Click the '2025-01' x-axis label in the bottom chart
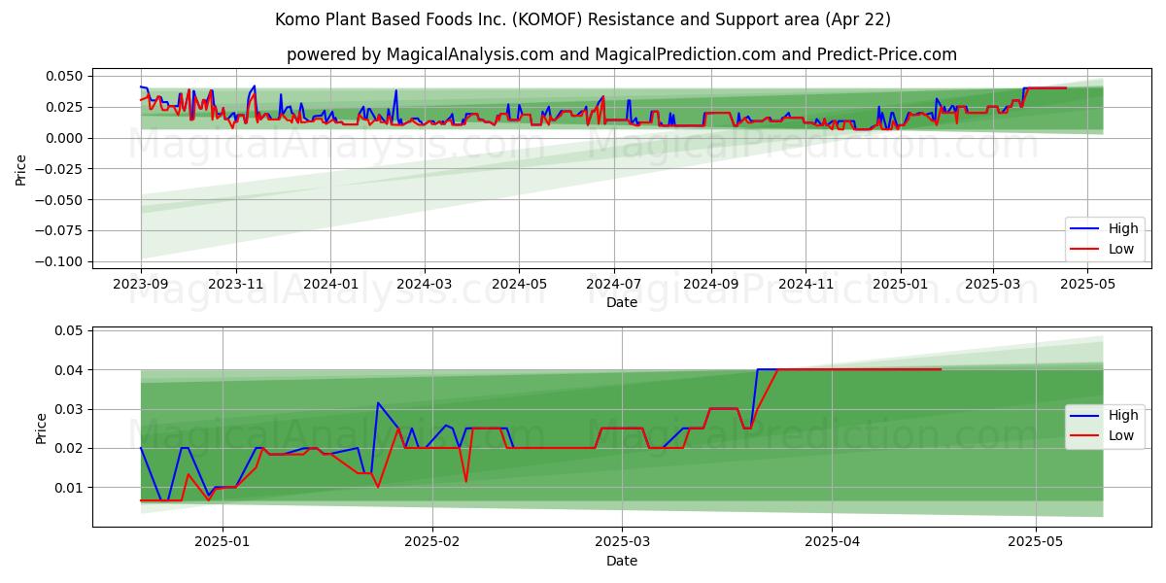 click(x=223, y=542)
